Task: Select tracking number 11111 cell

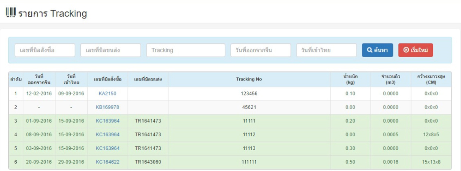Action: pyautogui.click(x=249, y=121)
